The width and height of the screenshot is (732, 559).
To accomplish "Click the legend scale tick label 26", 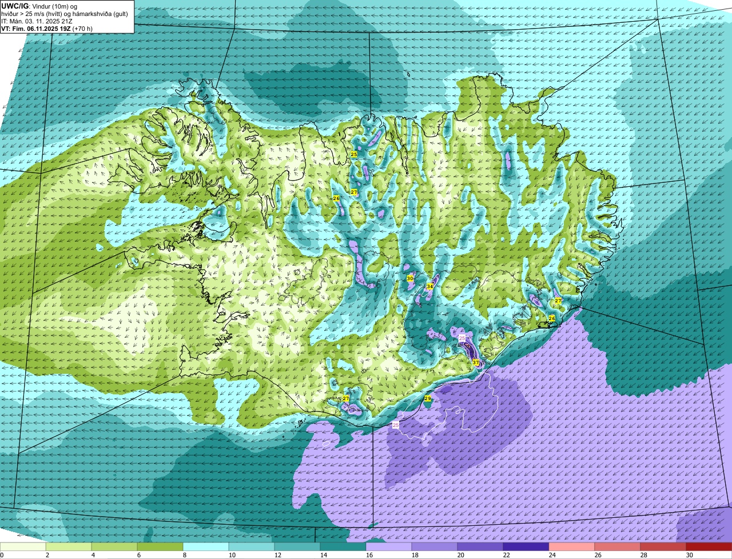I will 598,555.
